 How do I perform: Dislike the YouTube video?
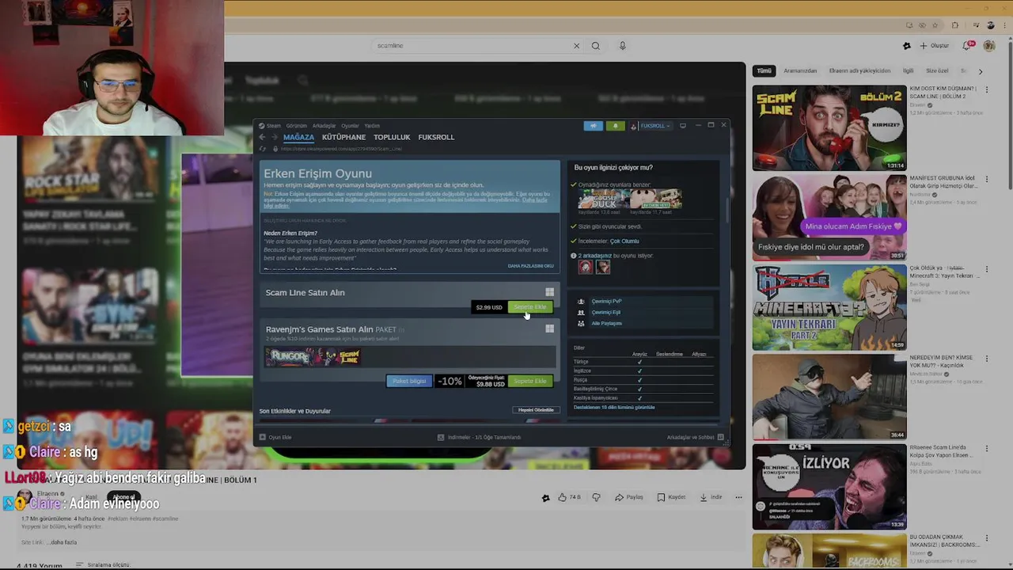click(x=596, y=497)
